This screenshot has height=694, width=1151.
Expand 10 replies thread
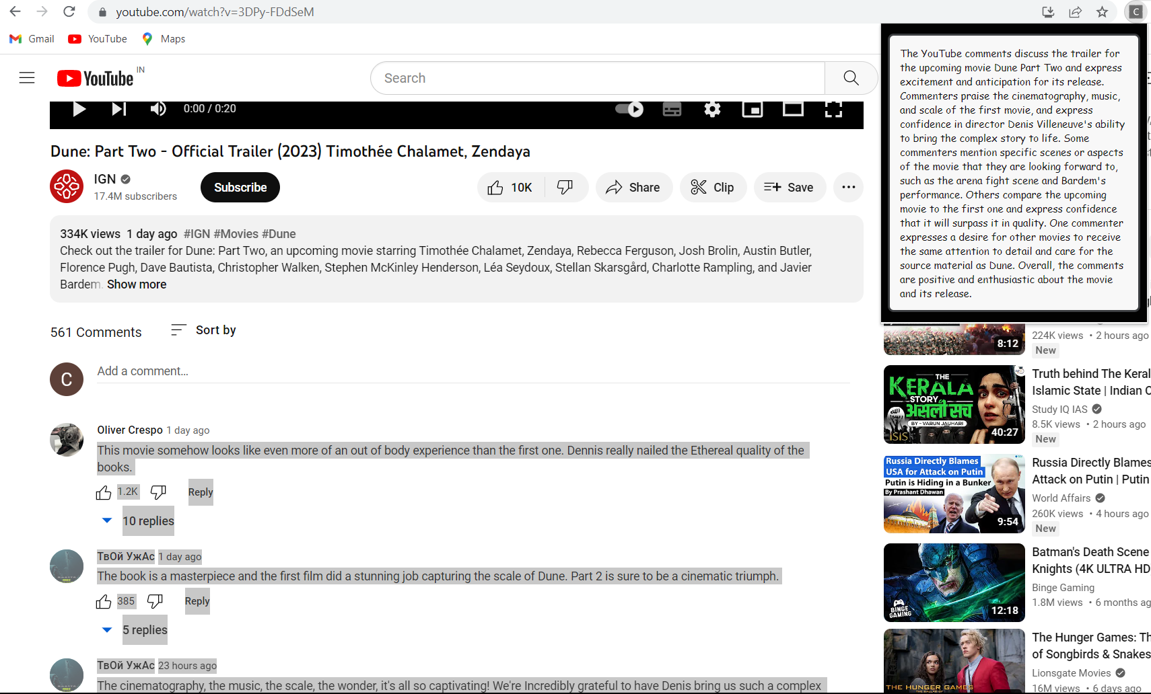(138, 521)
